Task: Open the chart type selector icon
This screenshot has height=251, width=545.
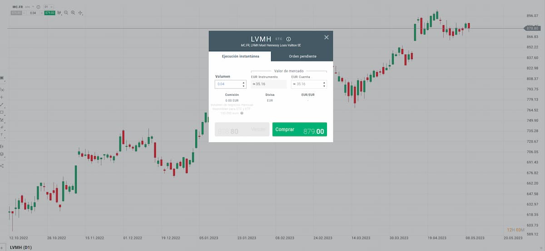Action: [59, 13]
